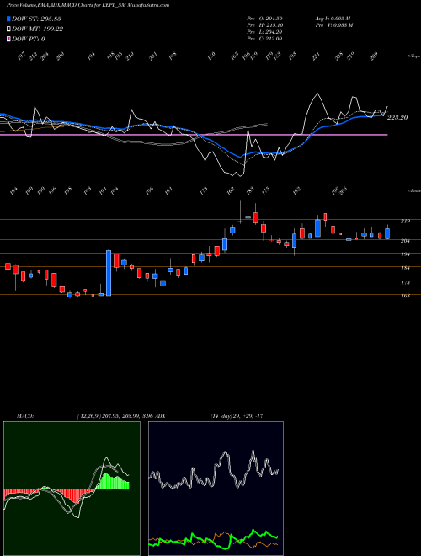Click the 'Pre O: 204.30' open value
The image size is (421, 556).
[x=264, y=19]
